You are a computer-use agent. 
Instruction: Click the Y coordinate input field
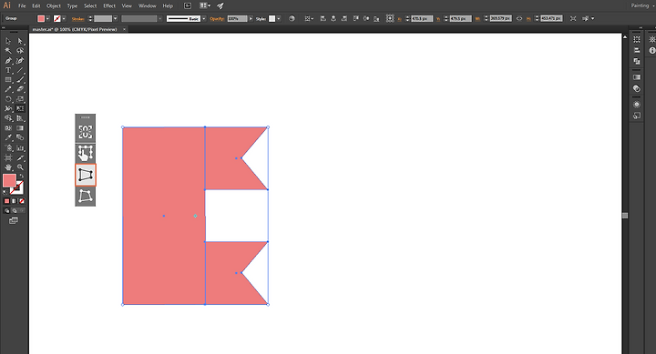pyautogui.click(x=461, y=19)
